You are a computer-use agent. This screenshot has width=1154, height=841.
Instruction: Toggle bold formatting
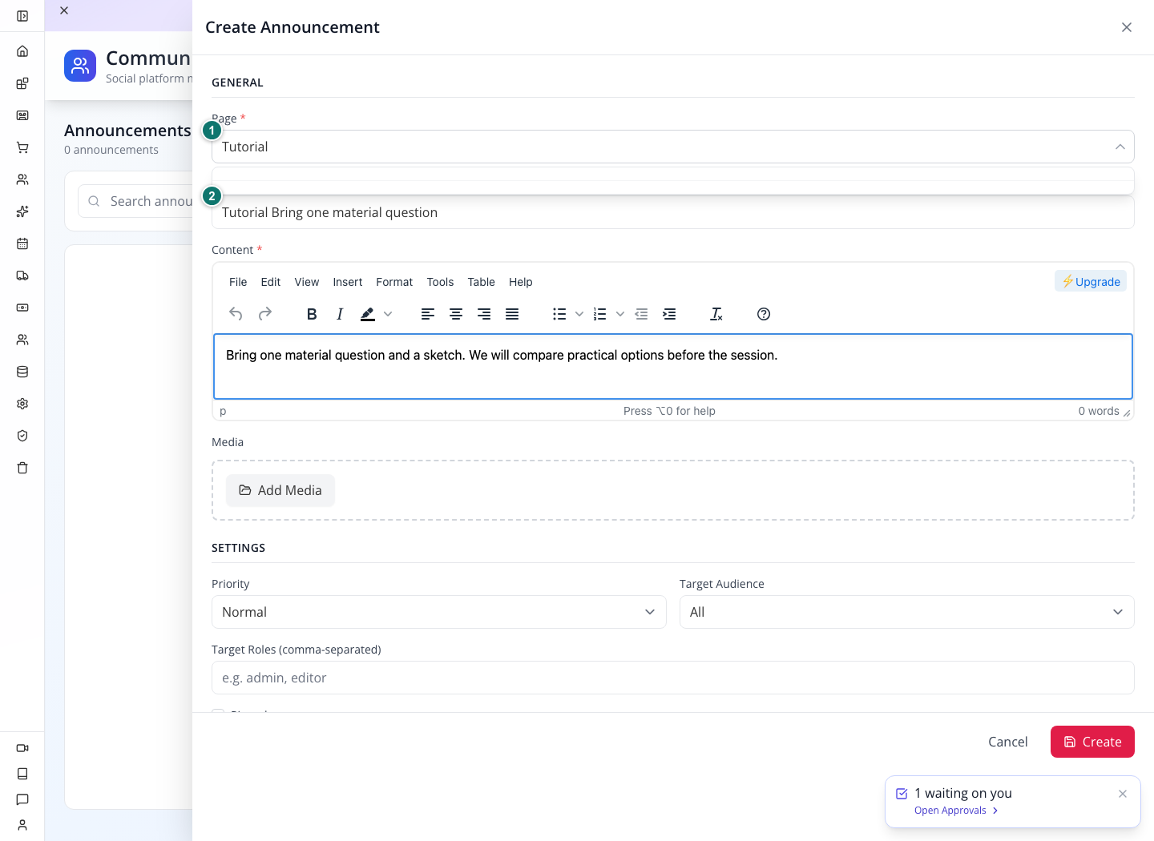pyautogui.click(x=312, y=314)
